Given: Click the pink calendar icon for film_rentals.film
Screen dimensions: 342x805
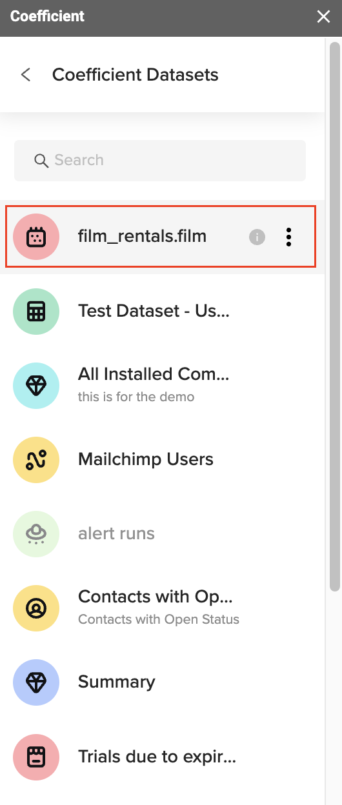Looking at the screenshot, I should [x=36, y=237].
